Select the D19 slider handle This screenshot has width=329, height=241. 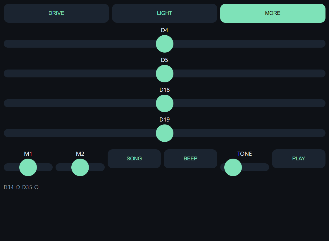(164, 133)
